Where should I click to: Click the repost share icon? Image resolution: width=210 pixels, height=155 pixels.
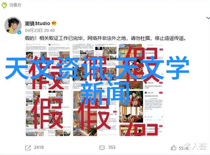[28, 148]
